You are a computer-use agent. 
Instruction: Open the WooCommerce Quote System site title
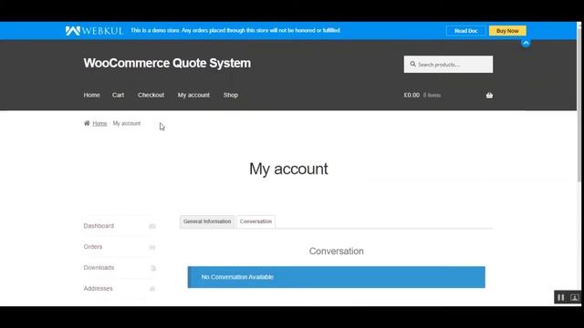pos(167,63)
